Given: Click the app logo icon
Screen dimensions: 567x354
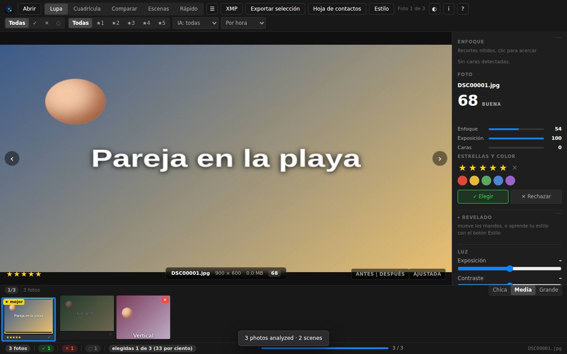Looking at the screenshot, I should tap(9, 9).
